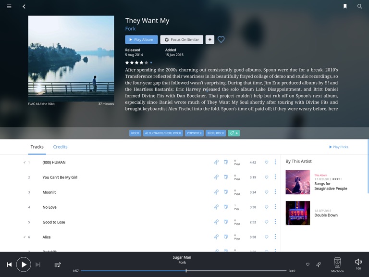
Task: Open the hamburger navigation menu
Action: (x=9, y=6)
